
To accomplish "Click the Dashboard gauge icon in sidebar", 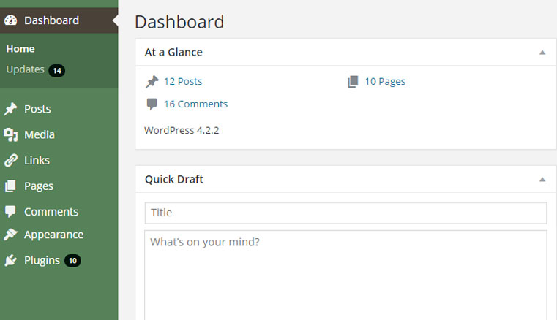I will pos(11,20).
